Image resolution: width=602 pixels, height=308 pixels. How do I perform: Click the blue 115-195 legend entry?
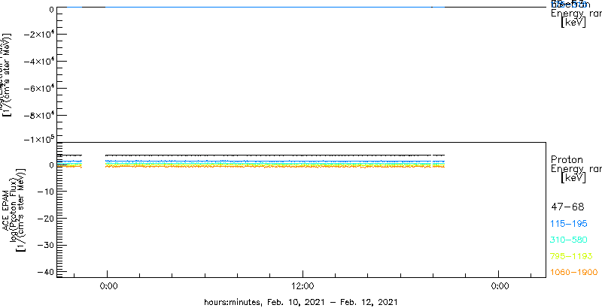point(569,224)
